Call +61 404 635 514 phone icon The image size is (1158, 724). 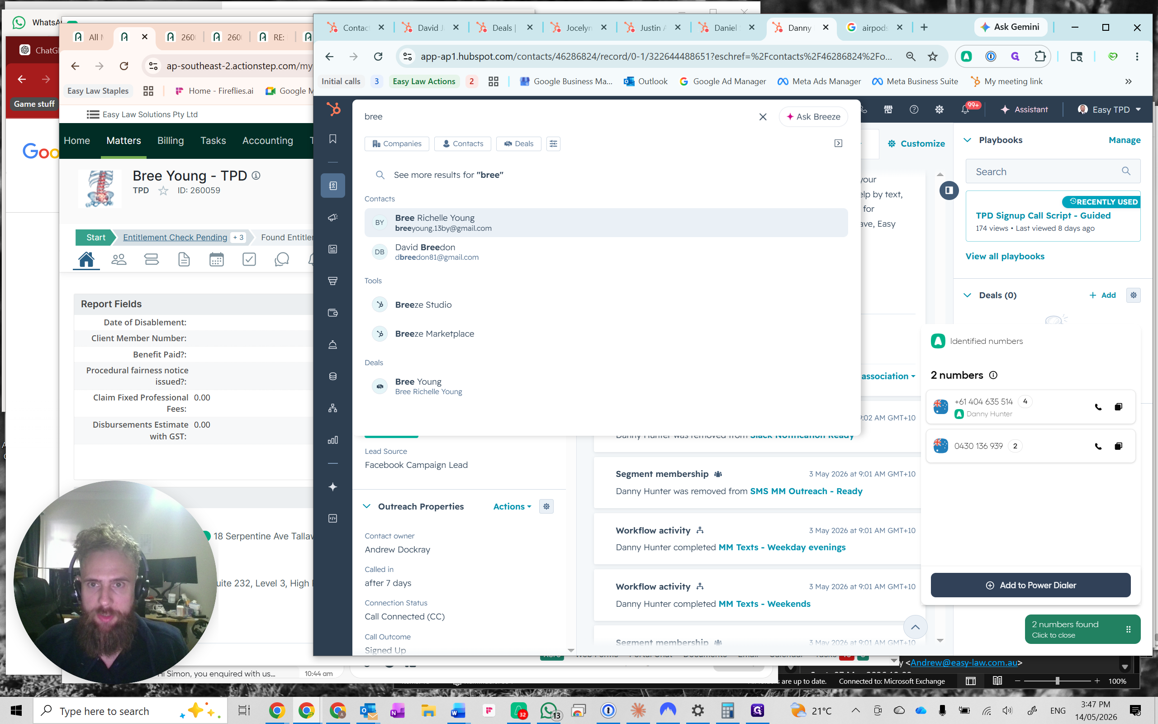[x=1098, y=407]
